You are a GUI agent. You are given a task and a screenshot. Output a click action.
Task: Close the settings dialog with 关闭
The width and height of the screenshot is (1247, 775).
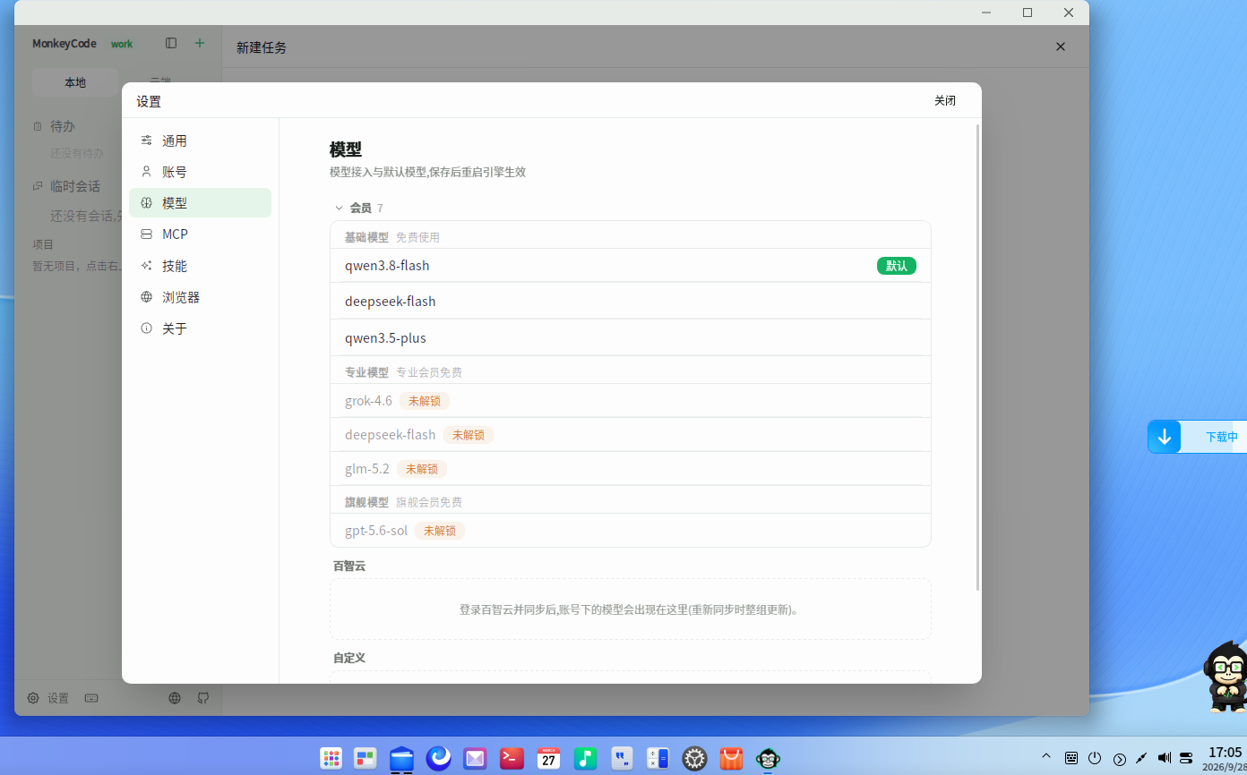pos(945,100)
